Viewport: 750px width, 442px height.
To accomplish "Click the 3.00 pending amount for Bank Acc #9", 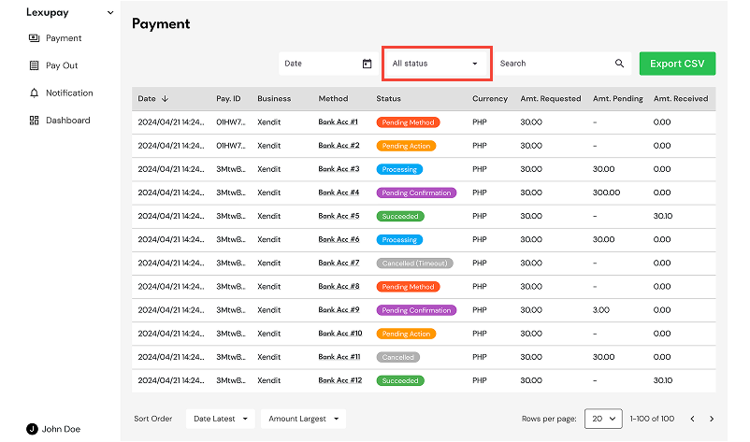I will (x=601, y=309).
